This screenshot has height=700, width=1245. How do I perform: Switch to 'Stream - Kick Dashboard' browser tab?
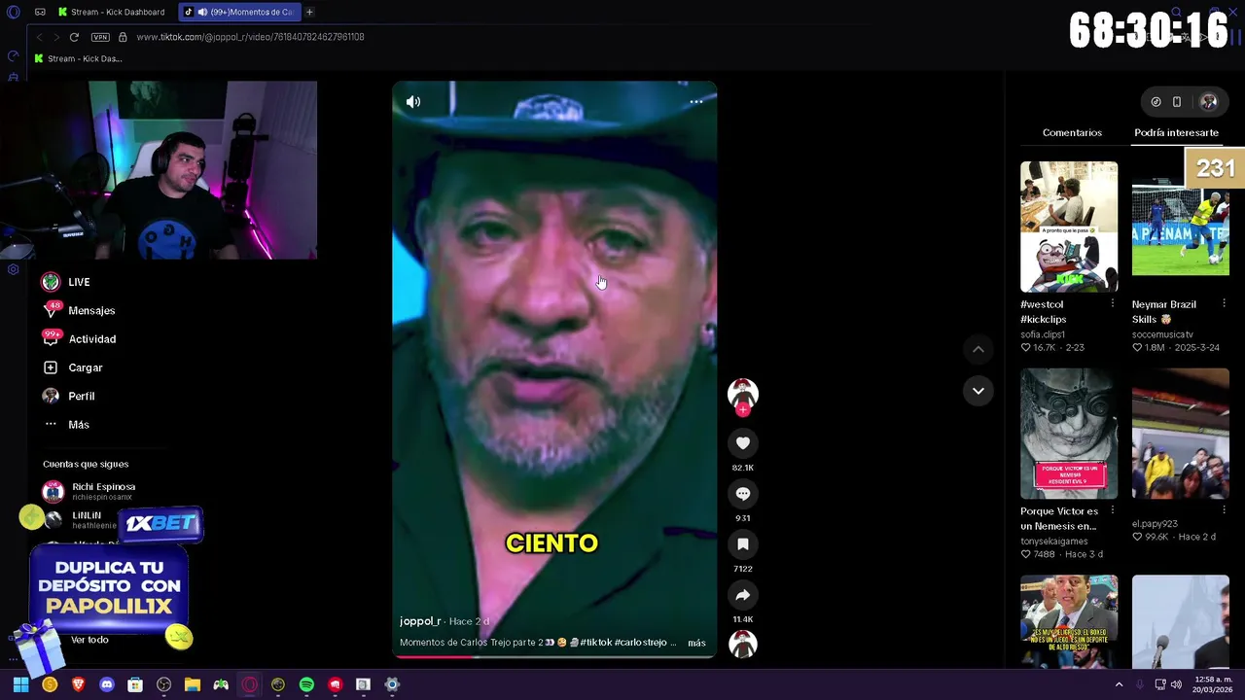[112, 12]
